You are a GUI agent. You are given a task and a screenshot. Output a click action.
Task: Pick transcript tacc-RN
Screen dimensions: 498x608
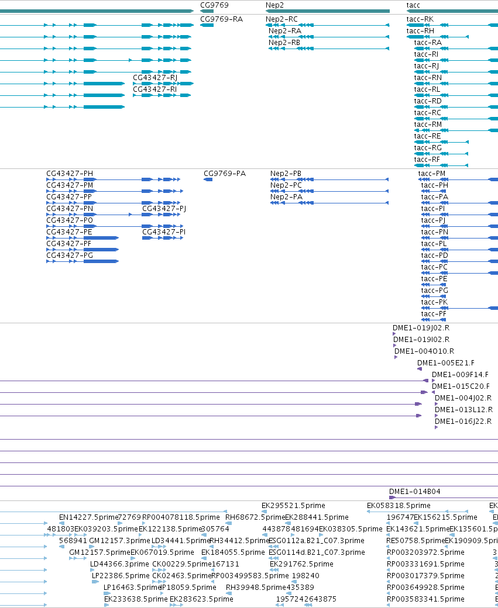pyautogui.click(x=428, y=78)
